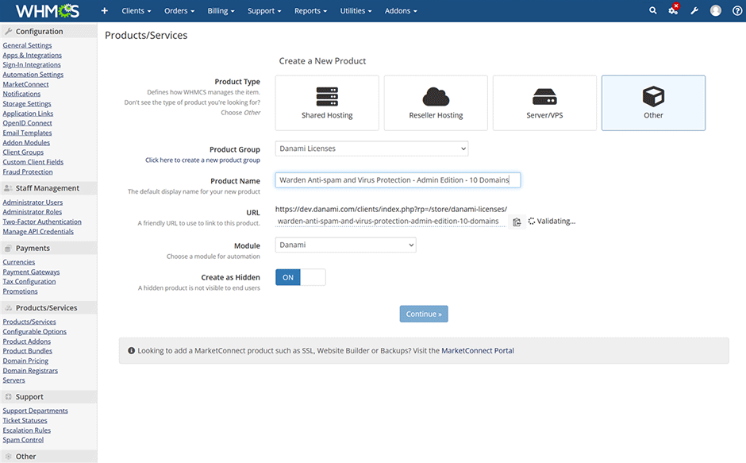The width and height of the screenshot is (746, 463).
Task: Open the automation gears alert icon
Action: tap(674, 10)
